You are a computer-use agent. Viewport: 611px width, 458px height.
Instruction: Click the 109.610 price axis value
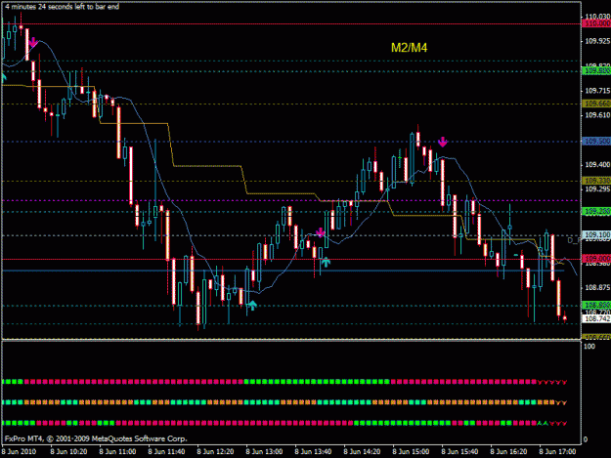click(x=597, y=115)
